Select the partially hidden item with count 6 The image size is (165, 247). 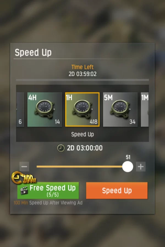tap(20, 110)
